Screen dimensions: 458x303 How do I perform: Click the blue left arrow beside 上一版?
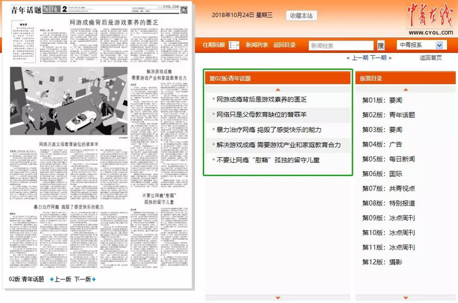[x=52, y=279]
